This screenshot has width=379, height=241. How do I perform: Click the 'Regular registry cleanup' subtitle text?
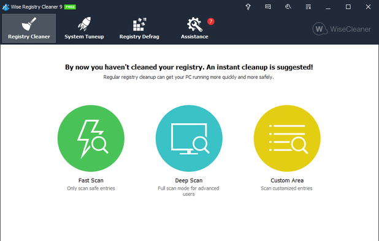[x=188, y=77]
